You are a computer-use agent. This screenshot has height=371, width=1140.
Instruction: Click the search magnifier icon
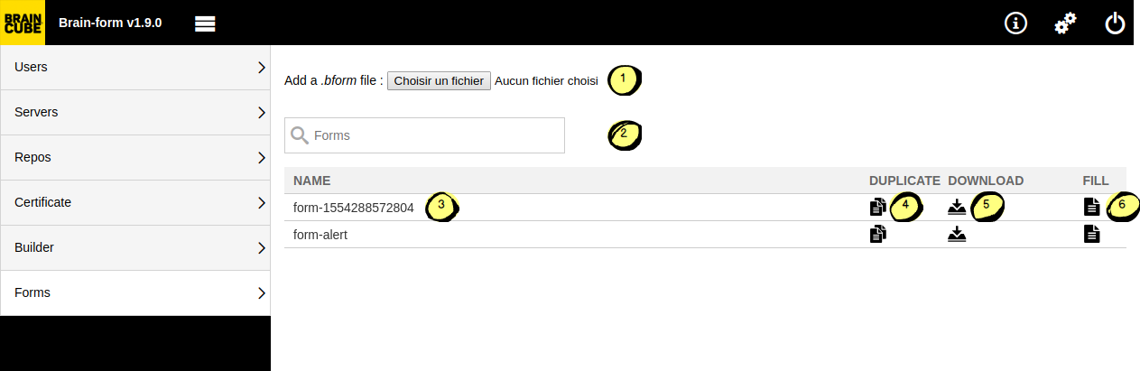tap(300, 135)
